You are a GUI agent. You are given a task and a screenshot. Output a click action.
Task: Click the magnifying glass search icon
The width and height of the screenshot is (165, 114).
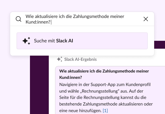[19, 19]
